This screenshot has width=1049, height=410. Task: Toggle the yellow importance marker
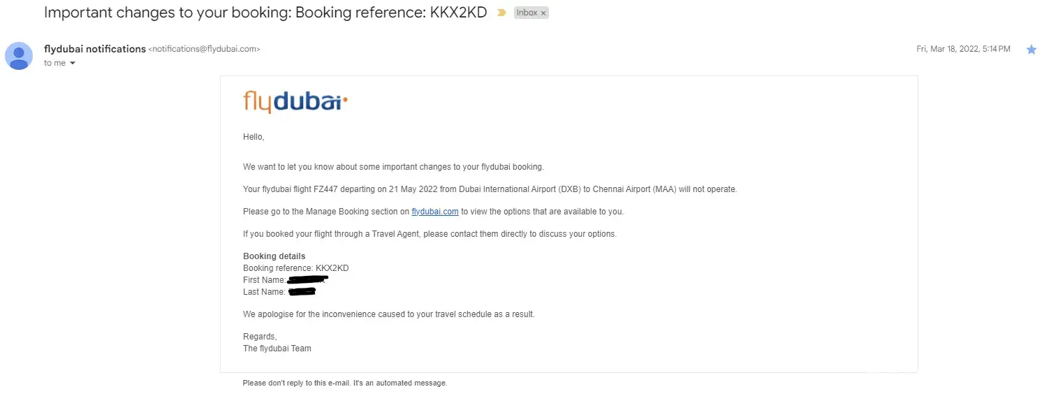click(x=501, y=13)
